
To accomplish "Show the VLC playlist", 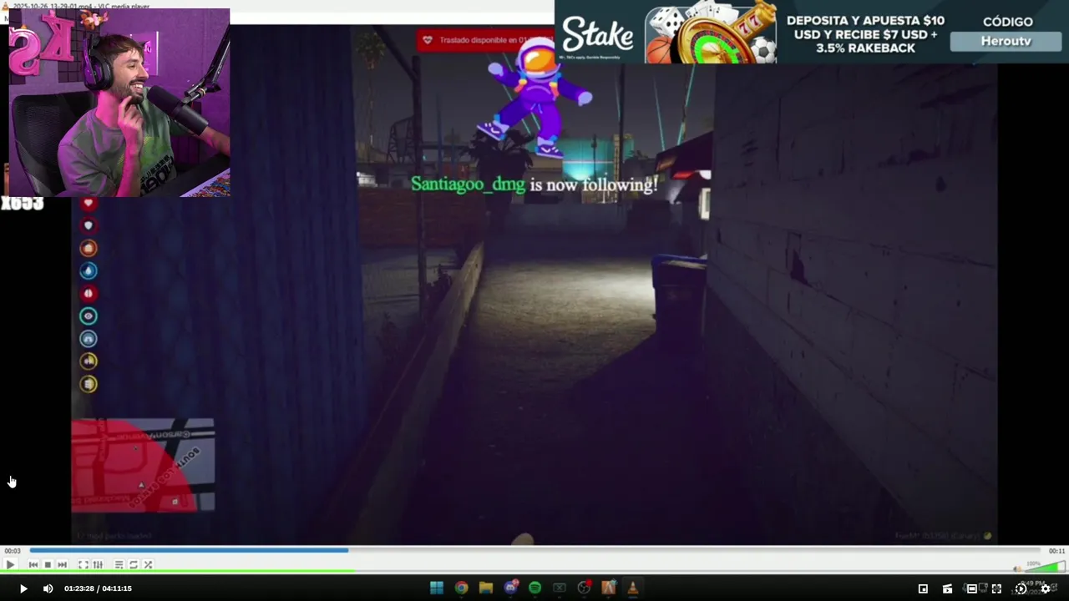I will 119,565.
